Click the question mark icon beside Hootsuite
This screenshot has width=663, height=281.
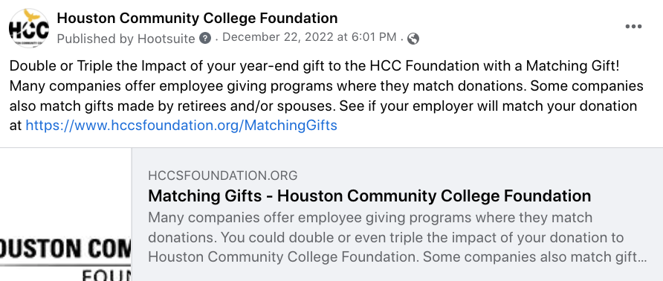[x=205, y=38]
